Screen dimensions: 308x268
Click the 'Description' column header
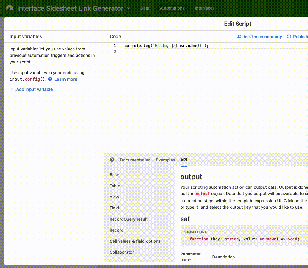[223, 257]
